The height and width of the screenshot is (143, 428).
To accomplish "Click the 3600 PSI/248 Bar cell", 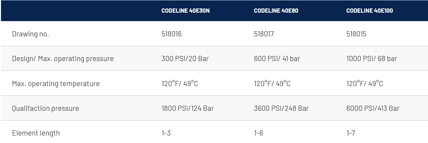I will click(x=281, y=108).
